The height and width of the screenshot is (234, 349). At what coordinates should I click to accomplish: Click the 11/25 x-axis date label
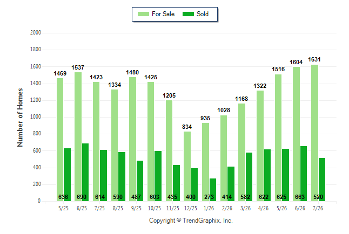173,208
